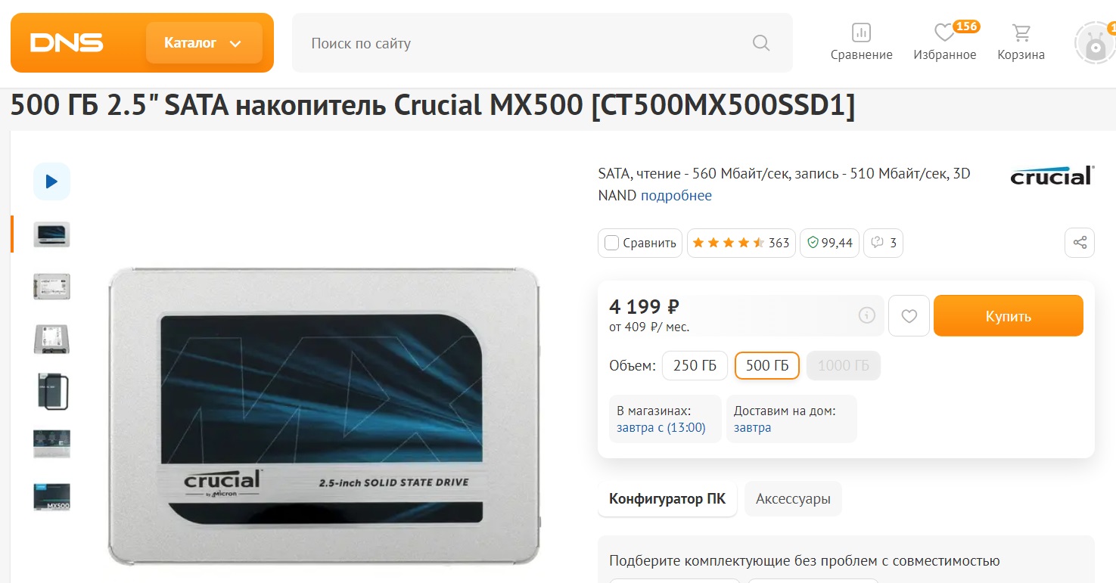Open the user profile avatar
The width and height of the screenshot is (1116, 583).
click(x=1096, y=44)
